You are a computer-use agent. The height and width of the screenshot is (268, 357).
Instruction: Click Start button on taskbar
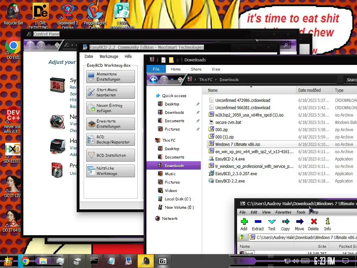pos(8,261)
